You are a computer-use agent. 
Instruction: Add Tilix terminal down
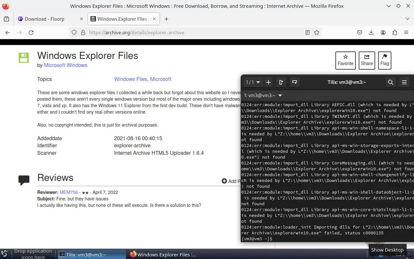(x=295, y=82)
